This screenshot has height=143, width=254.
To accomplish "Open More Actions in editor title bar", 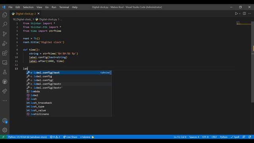I will click(x=250, y=14).
